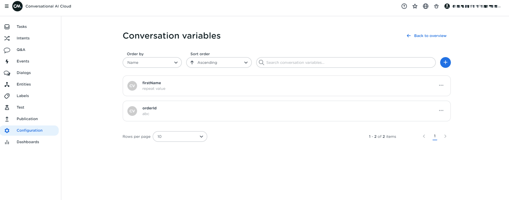Image resolution: width=509 pixels, height=200 pixels.
Task: Open the Entities section
Action: pyautogui.click(x=7, y=84)
